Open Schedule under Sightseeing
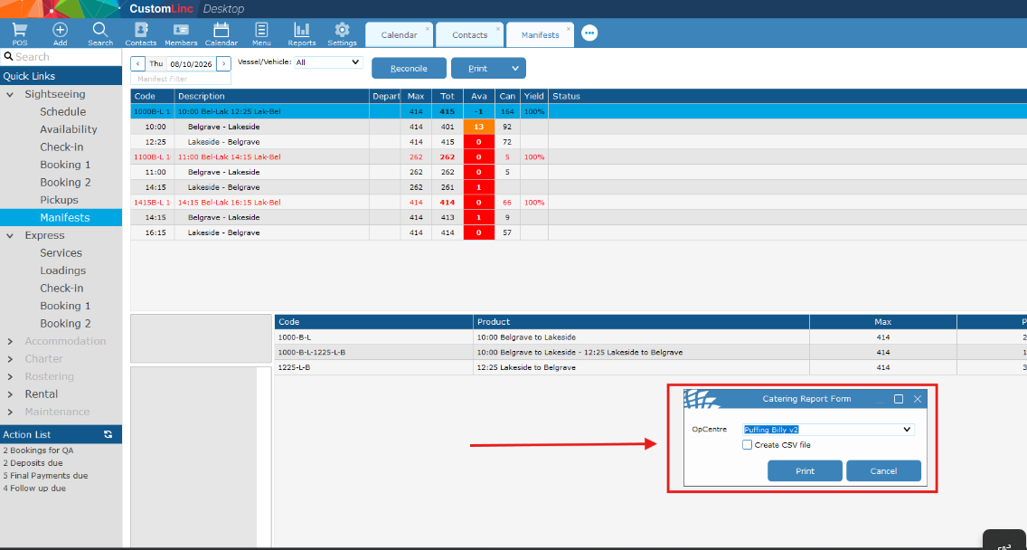 [63, 112]
